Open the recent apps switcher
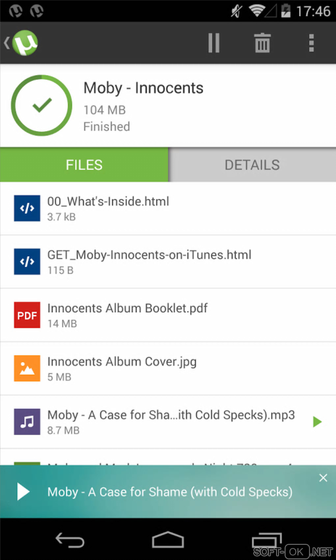Screen dimensions: 336x560 click(x=266, y=540)
